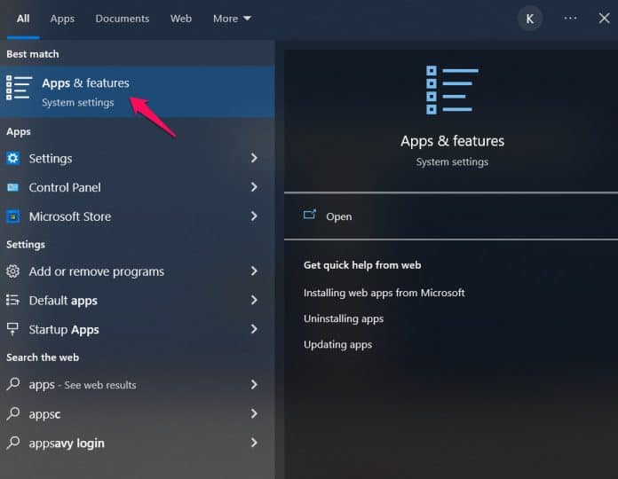The height and width of the screenshot is (479, 618).
Task: Click the Startup Apps icon
Action: 13,329
